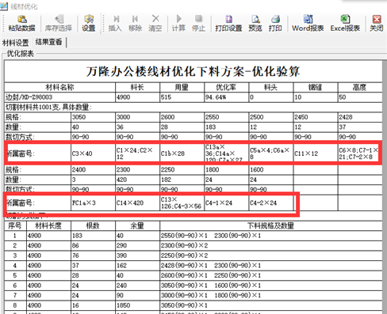Click the 粘贴数据 paste data icon
The height and width of the screenshot is (314, 387).
coord(21,23)
